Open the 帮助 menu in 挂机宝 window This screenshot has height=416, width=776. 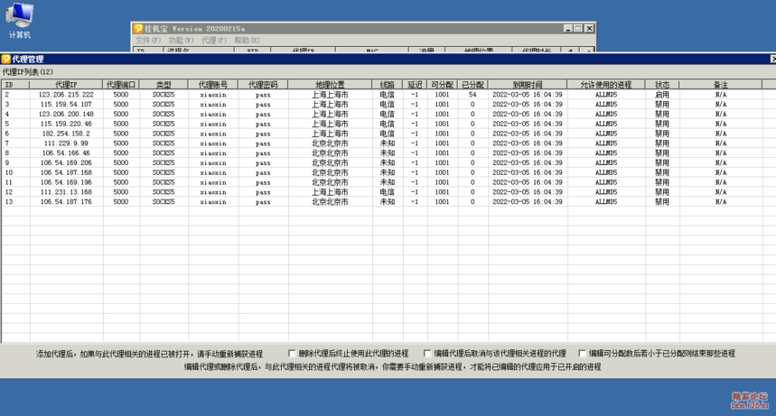(x=247, y=40)
